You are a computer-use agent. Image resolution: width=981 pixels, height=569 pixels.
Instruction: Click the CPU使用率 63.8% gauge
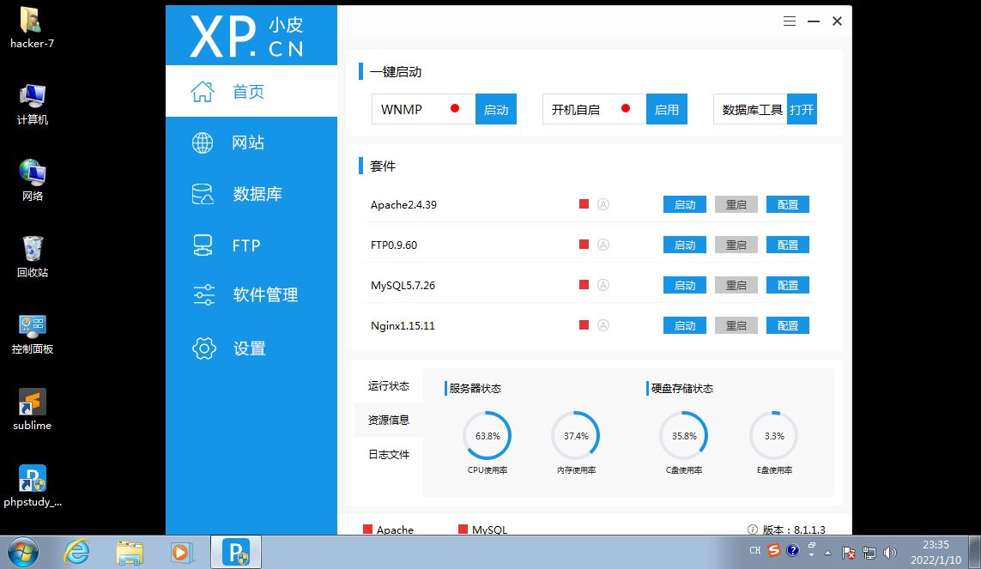point(487,436)
